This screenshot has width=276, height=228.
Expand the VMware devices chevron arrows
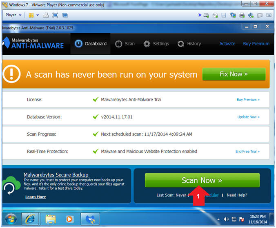click(199, 15)
